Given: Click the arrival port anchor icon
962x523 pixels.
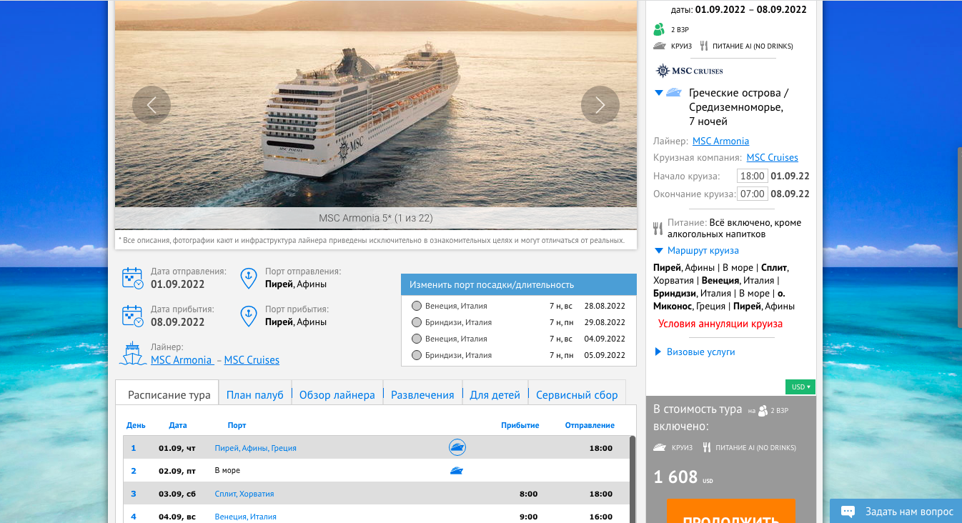Looking at the screenshot, I should click(249, 316).
